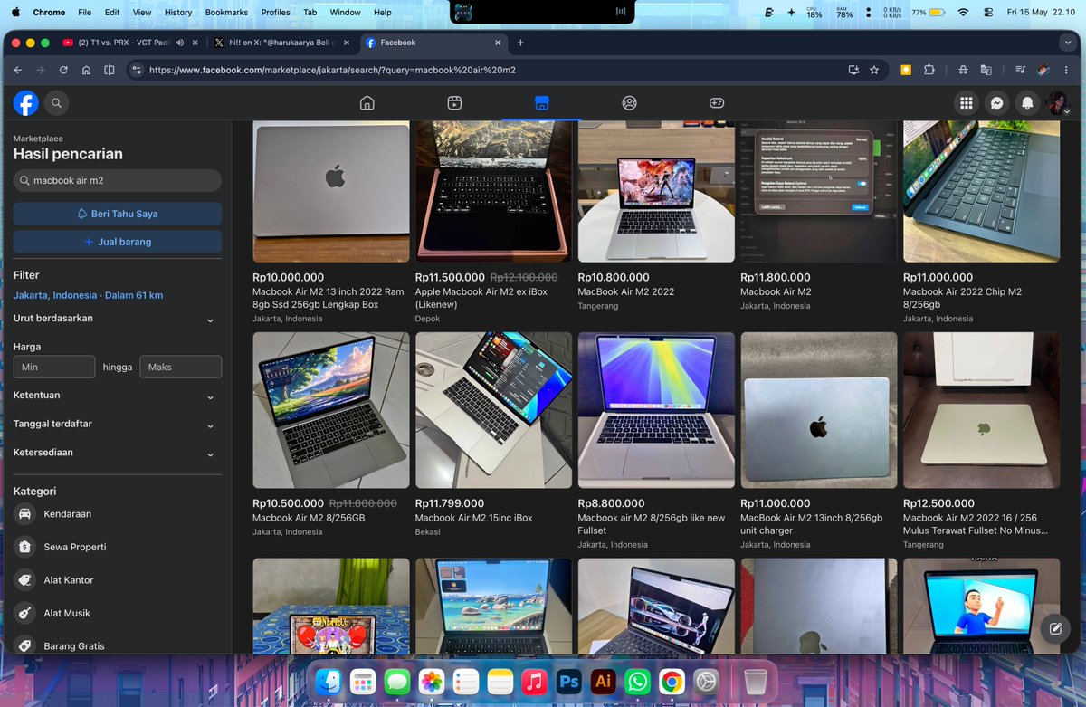Open the Profiles menu
Viewport: 1086px width, 707px height.
pyautogui.click(x=275, y=12)
